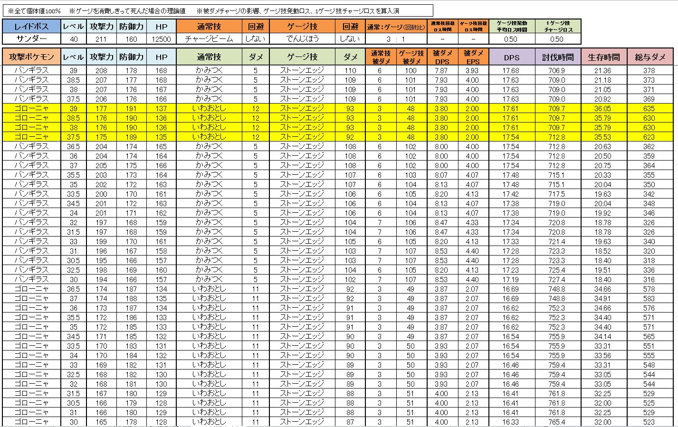Viewport: 678px width, 427px height.
Task: Click the survival time value 34.14
Action: click(603, 336)
